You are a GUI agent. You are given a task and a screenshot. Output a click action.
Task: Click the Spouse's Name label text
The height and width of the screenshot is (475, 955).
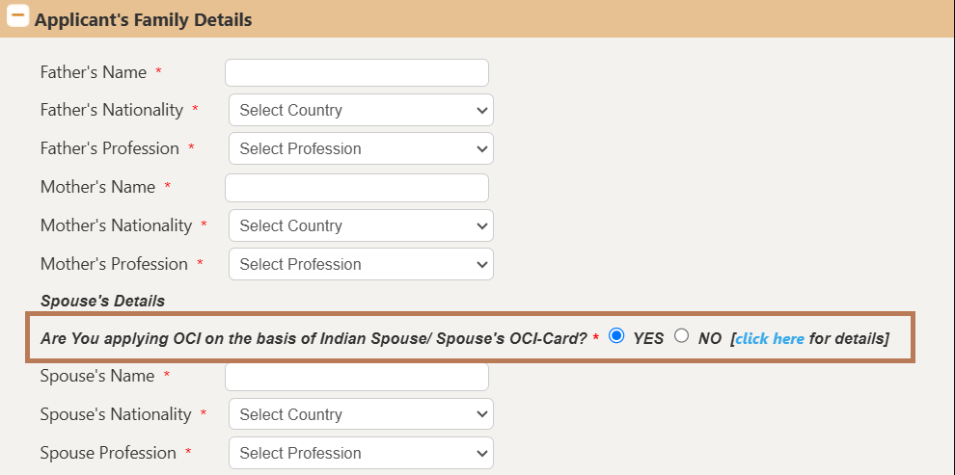(96, 376)
